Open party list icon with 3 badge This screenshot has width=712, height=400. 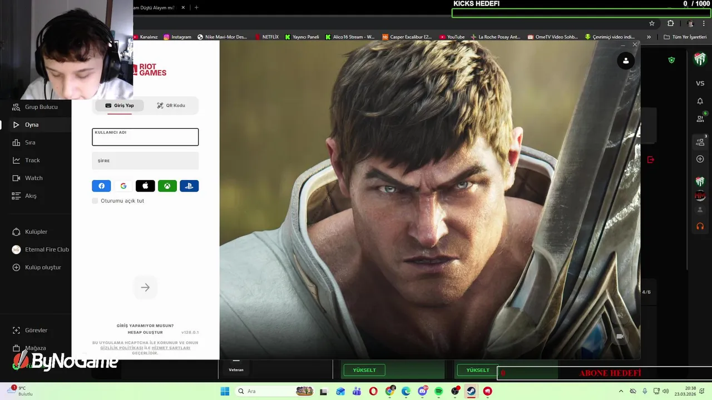click(700, 142)
